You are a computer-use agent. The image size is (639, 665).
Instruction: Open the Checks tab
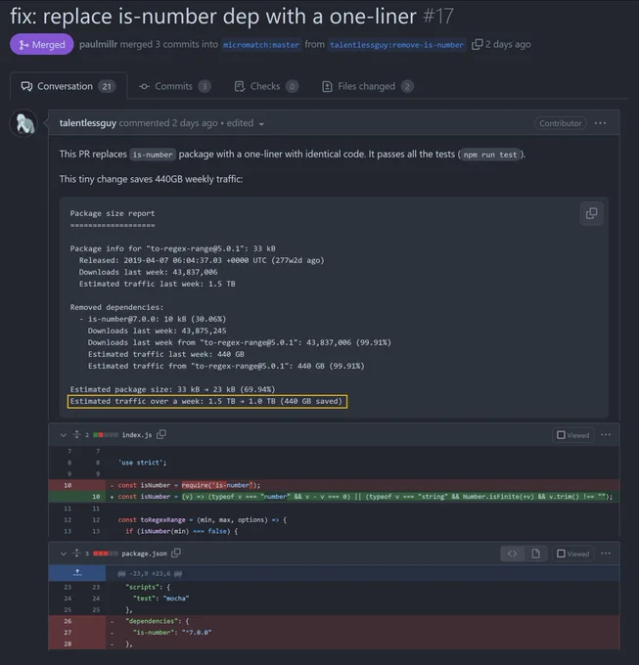pyautogui.click(x=265, y=86)
